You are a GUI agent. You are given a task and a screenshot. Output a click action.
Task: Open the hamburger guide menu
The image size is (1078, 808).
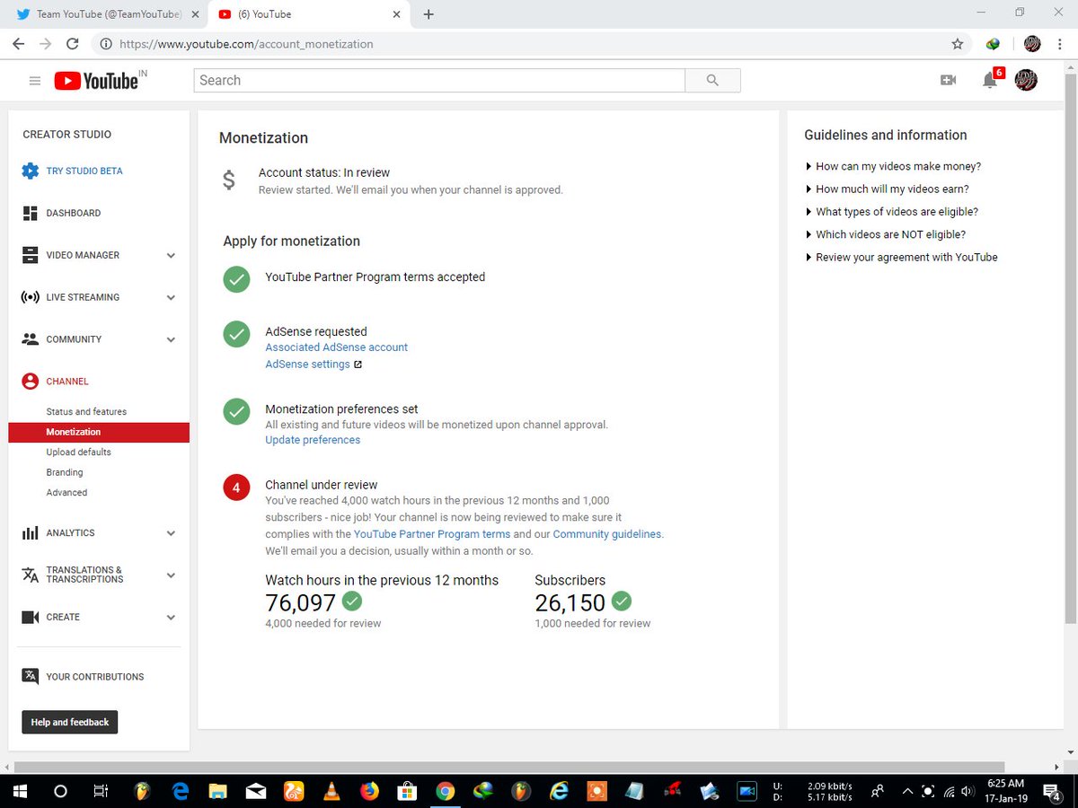(x=35, y=81)
